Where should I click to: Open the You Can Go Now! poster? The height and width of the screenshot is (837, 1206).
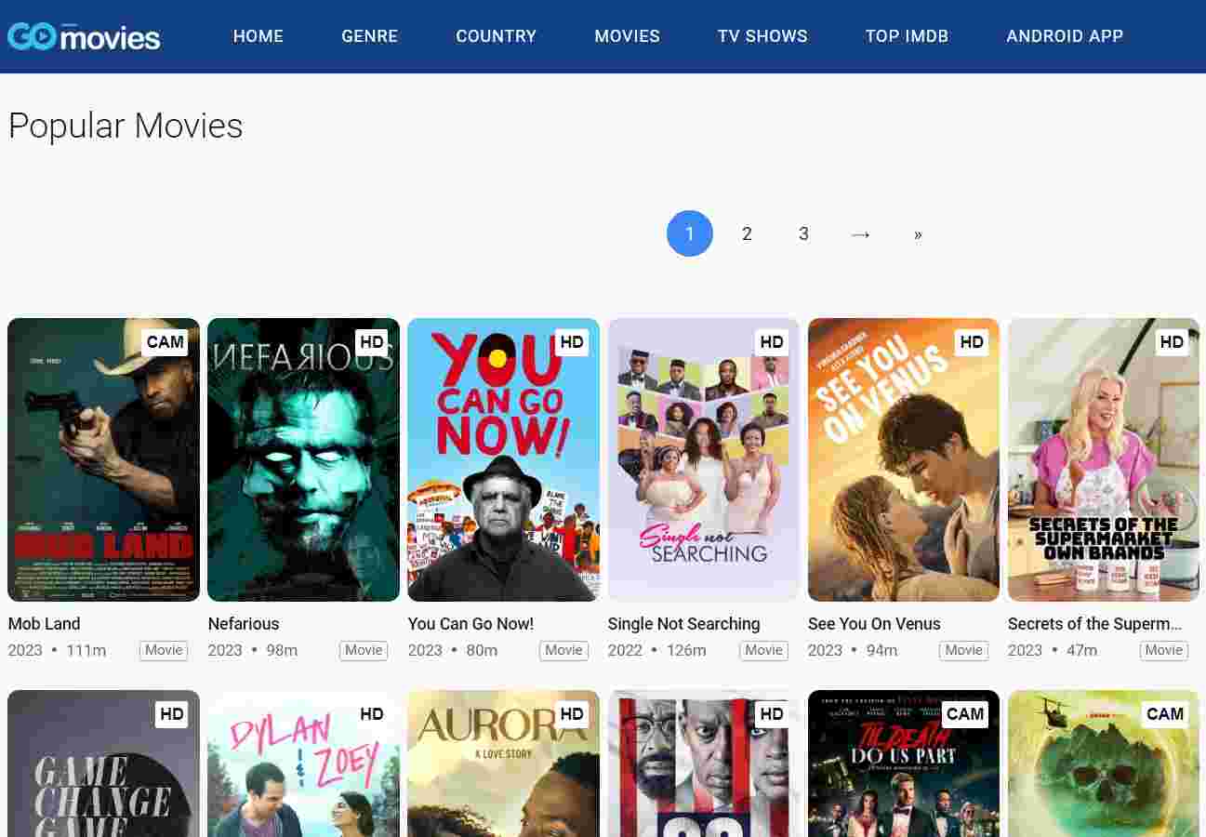coord(503,459)
